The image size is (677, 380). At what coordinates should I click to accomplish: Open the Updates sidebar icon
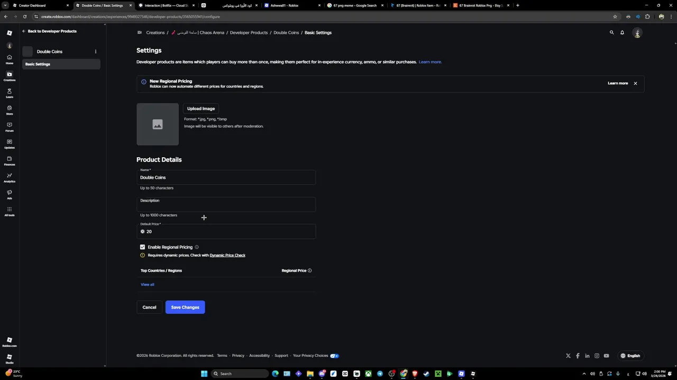(x=10, y=144)
